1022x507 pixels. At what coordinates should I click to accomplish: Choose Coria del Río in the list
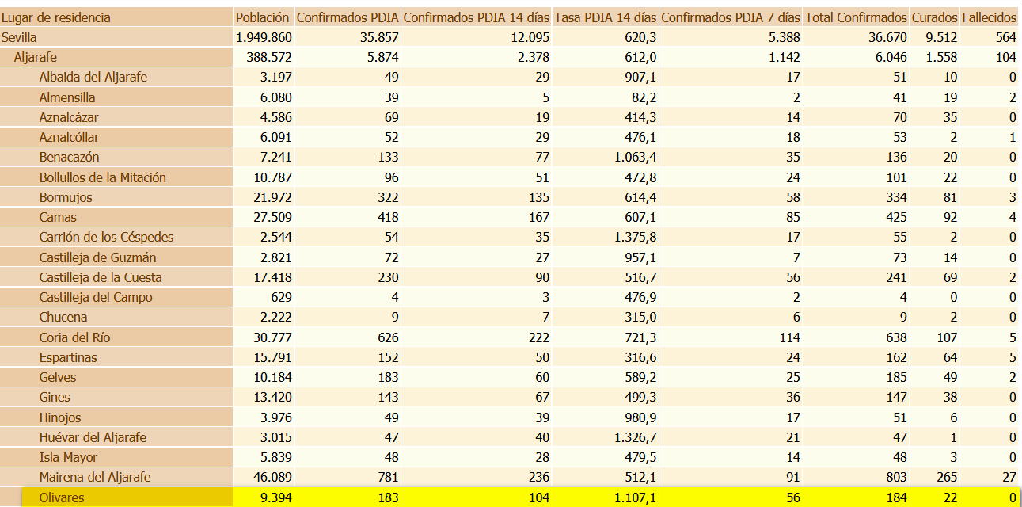(74, 337)
